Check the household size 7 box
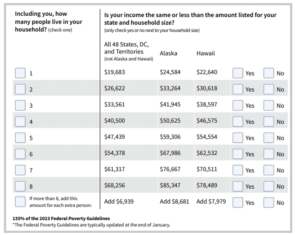This screenshot has height=235, width=295. [20, 170]
